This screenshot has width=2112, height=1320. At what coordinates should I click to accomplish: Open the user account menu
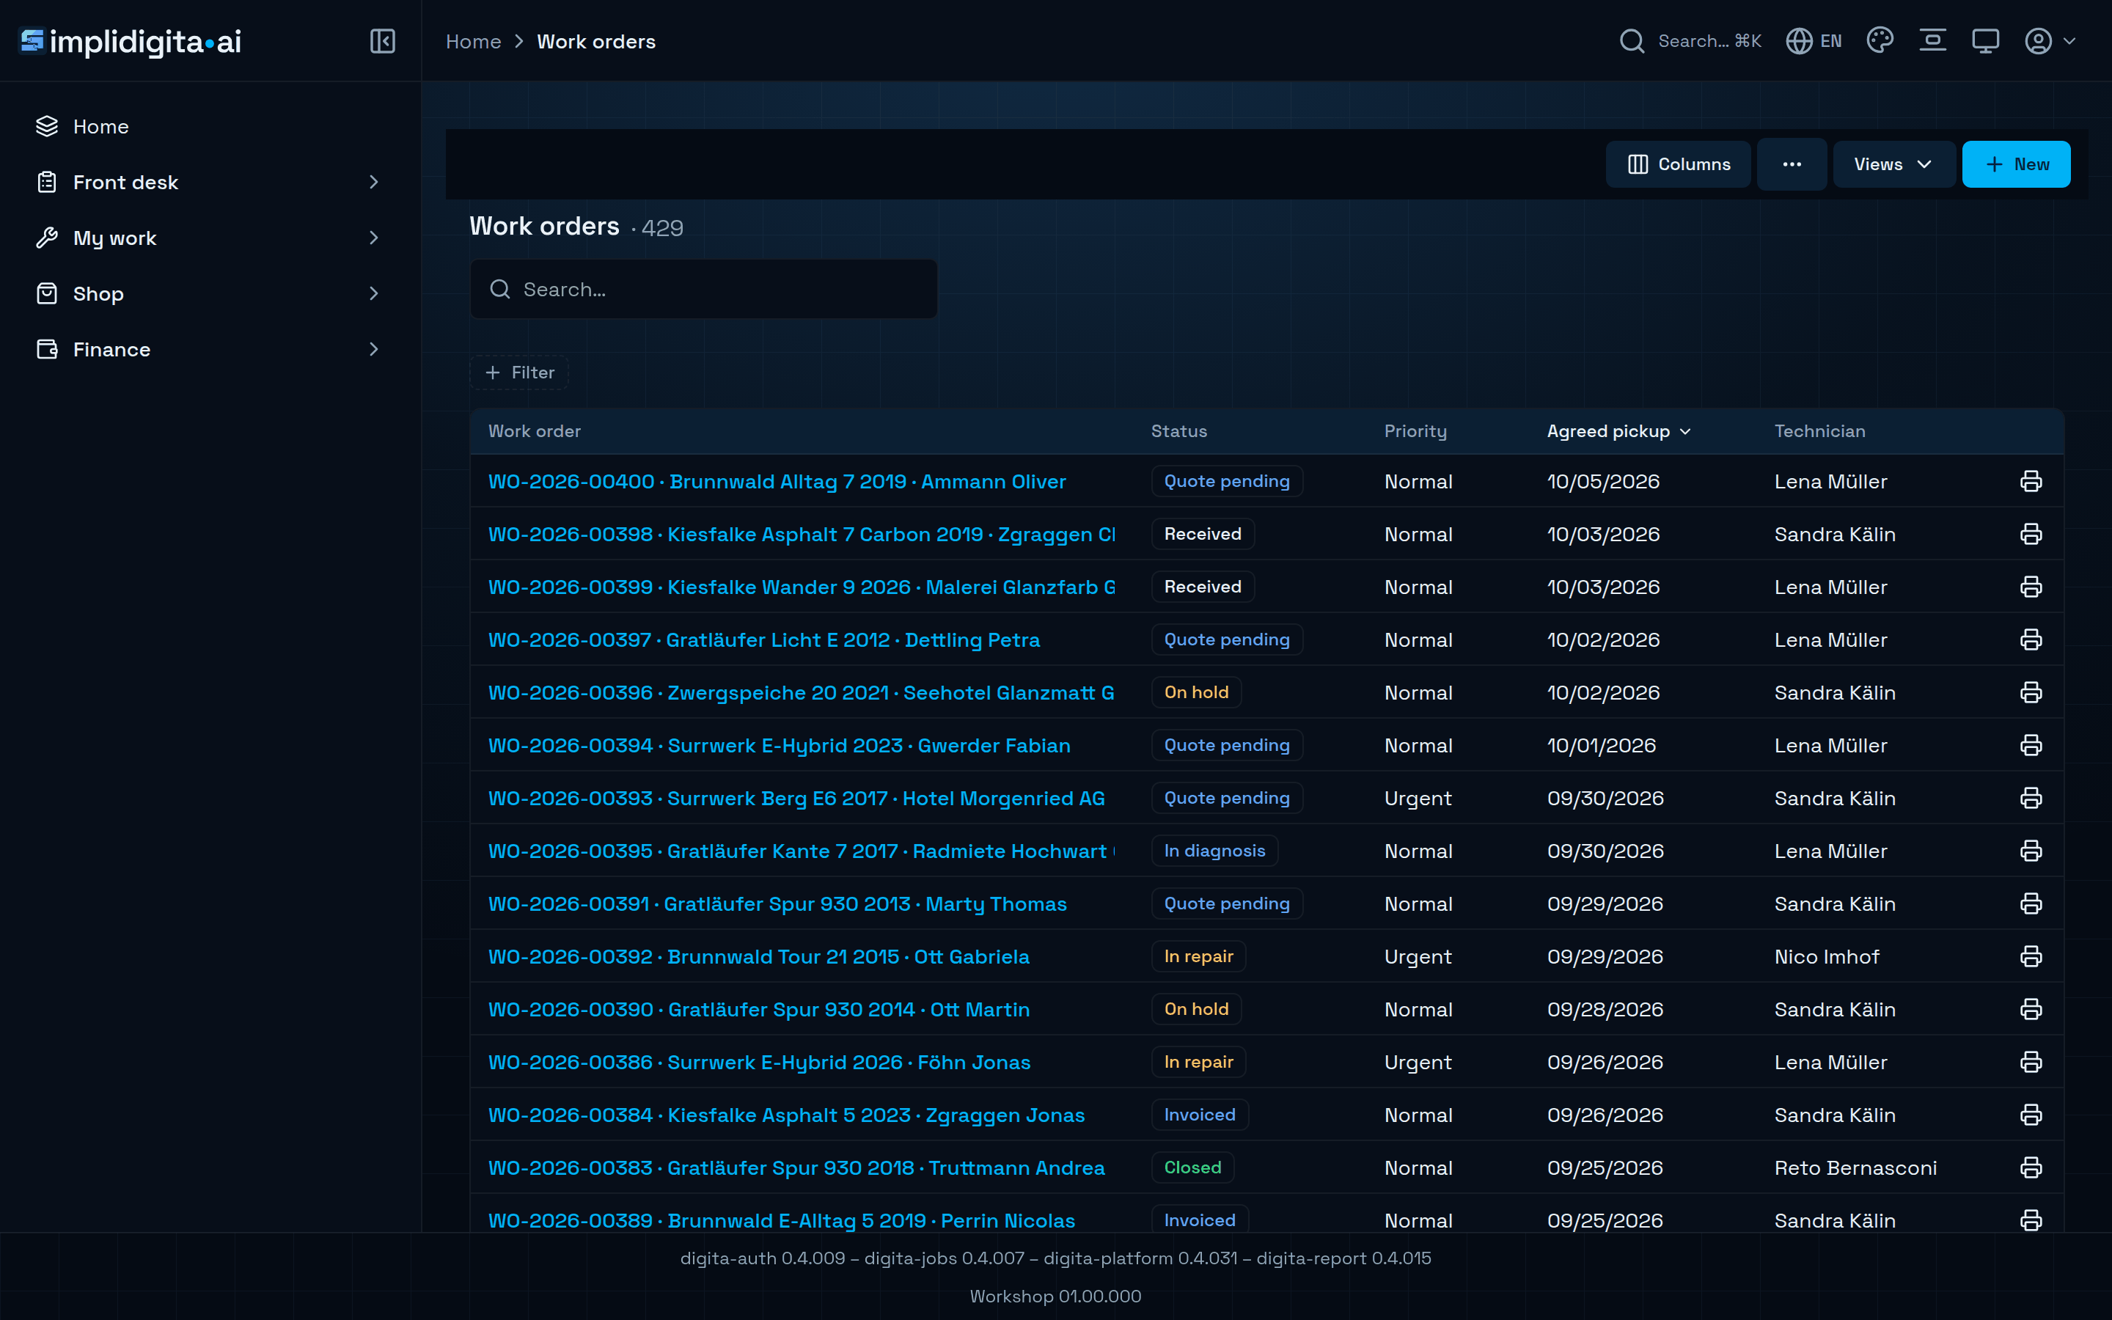2050,41
